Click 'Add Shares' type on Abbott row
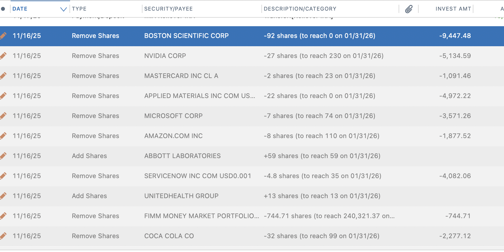This screenshot has height=252, width=504. coord(89,156)
